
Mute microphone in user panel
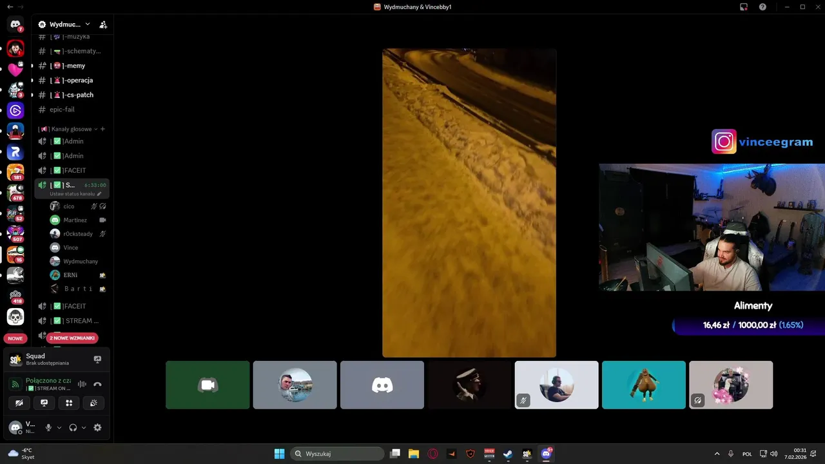(48, 427)
